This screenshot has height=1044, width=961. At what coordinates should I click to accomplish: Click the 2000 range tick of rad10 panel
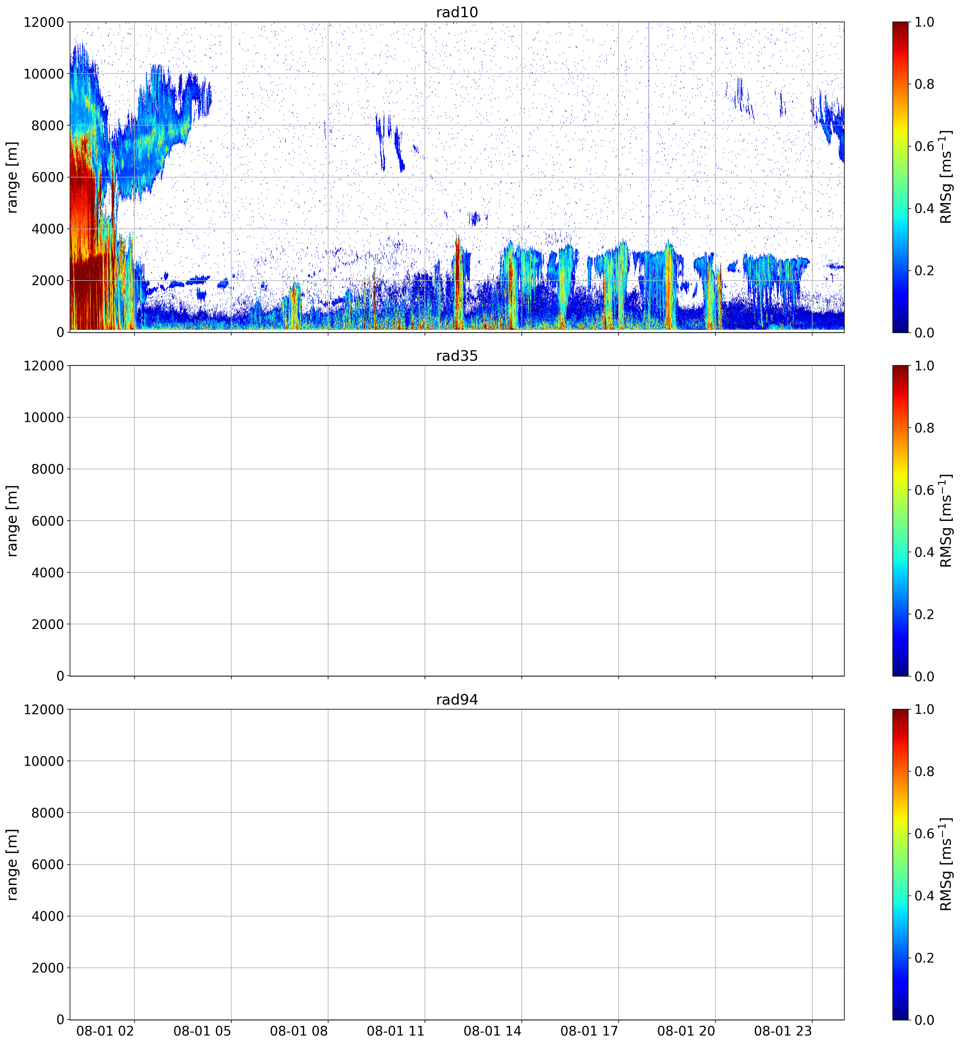click(x=48, y=280)
